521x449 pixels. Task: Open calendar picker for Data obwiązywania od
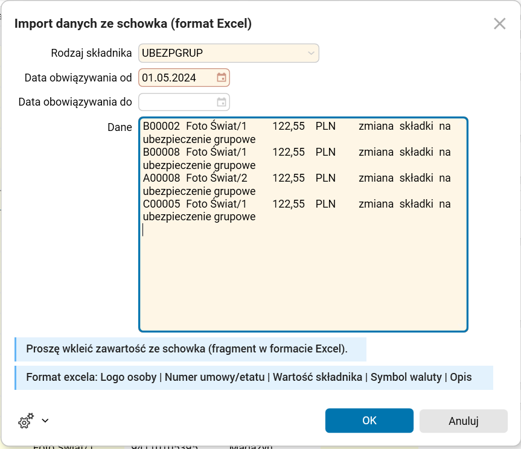point(222,78)
